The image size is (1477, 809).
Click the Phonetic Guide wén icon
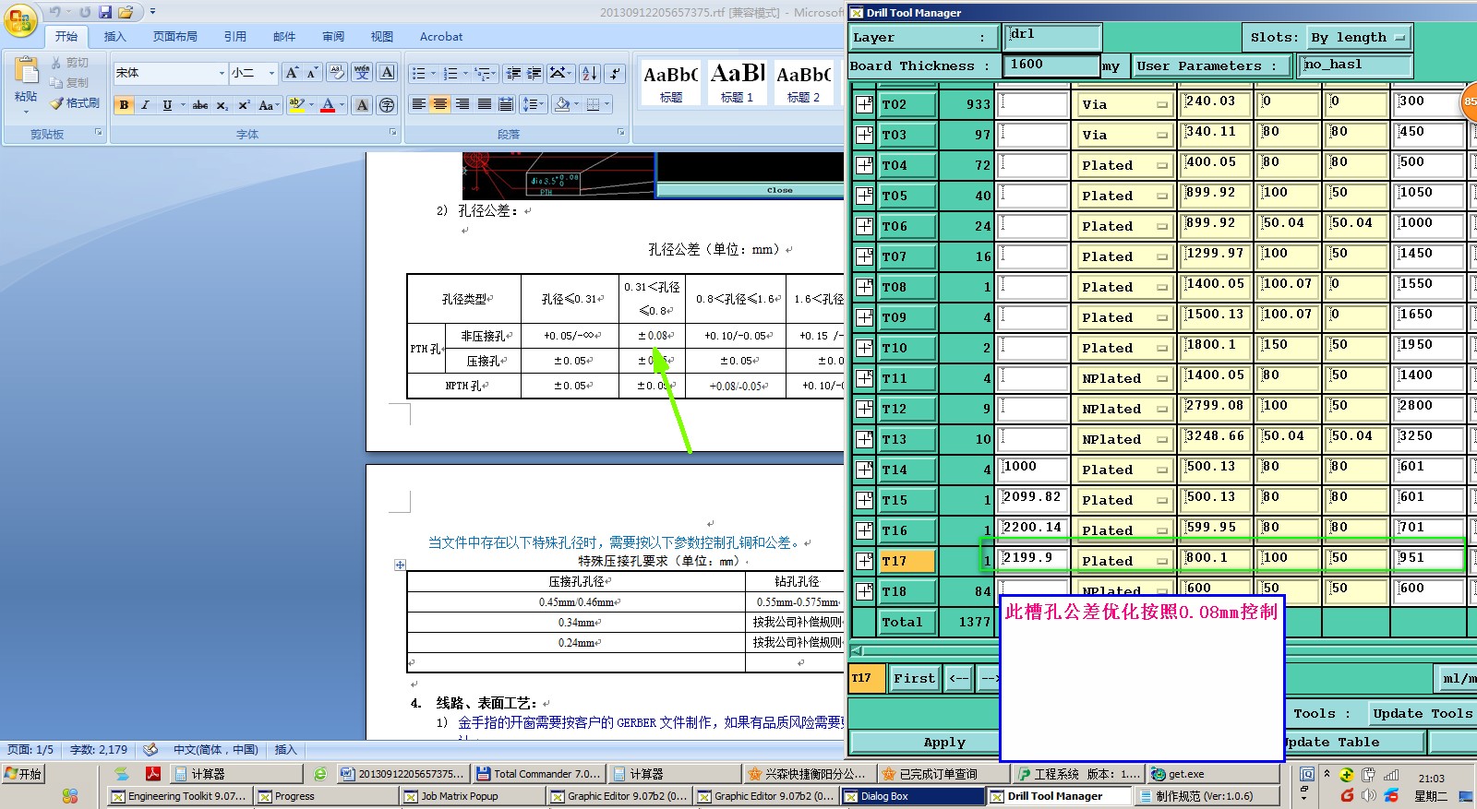coord(362,73)
